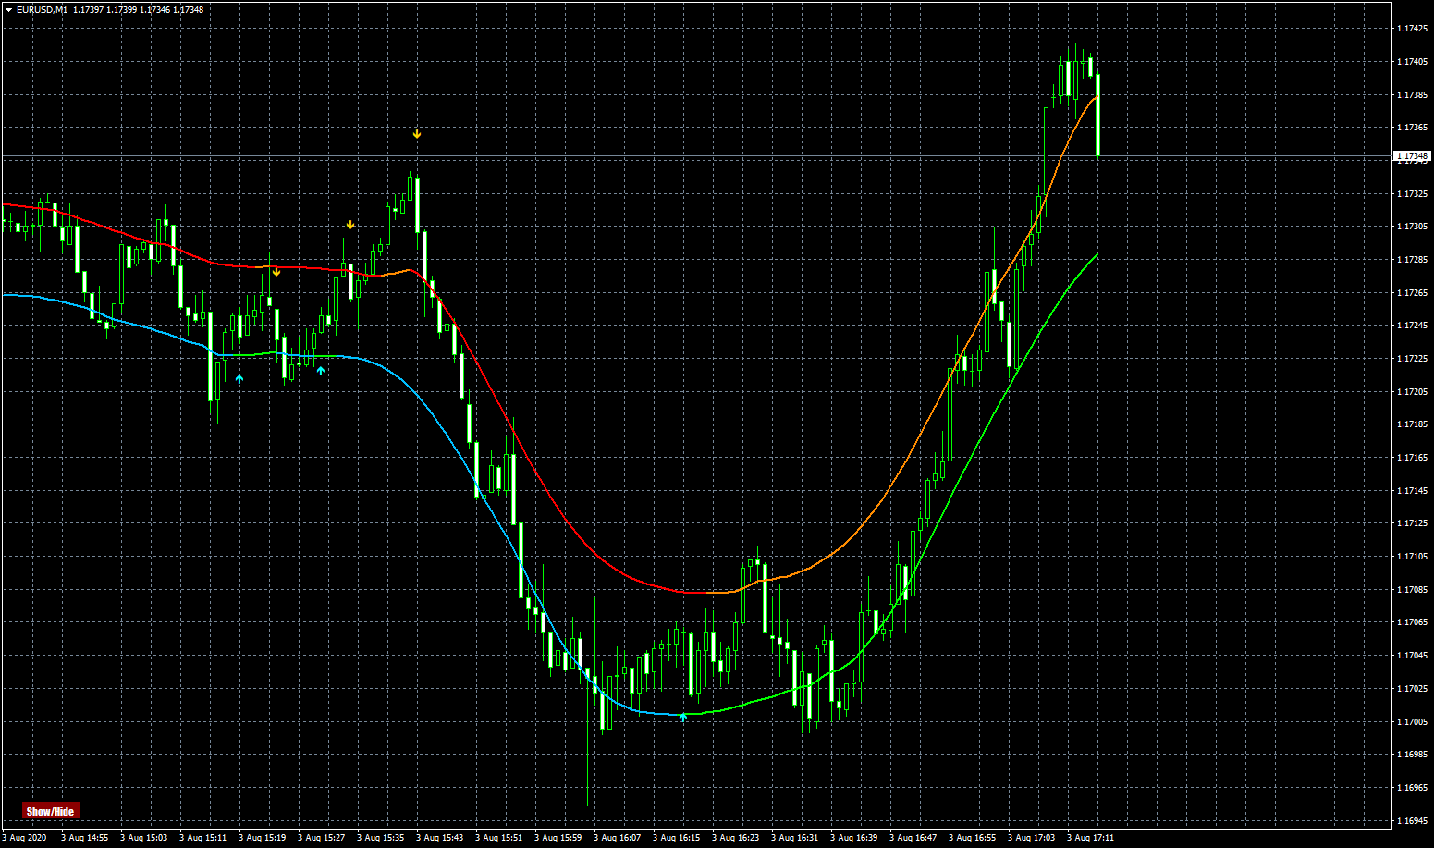Click the 1.17025 price axis label
Screen dimensions: 1434x848
[x=1411, y=689]
